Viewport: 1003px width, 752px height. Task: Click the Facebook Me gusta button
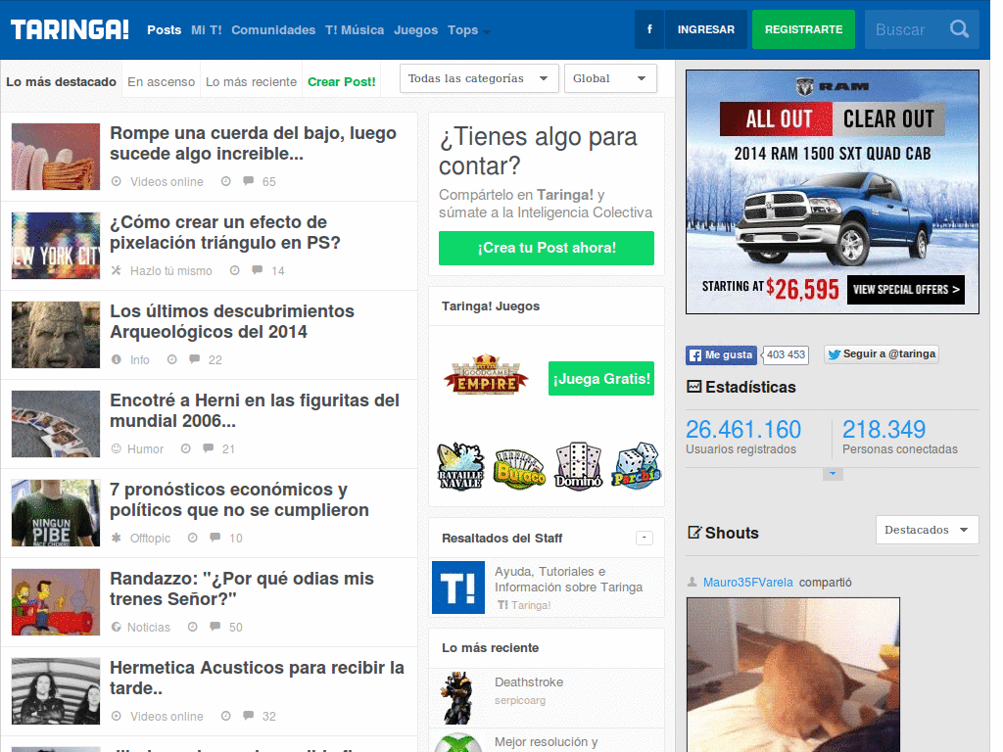point(721,354)
